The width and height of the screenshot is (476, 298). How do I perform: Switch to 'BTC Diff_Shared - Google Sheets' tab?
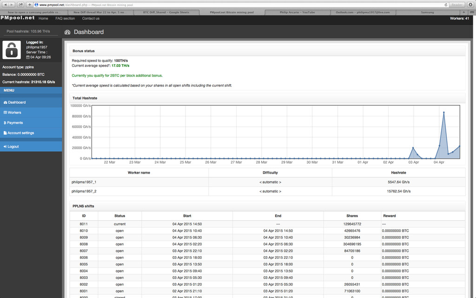(x=166, y=12)
